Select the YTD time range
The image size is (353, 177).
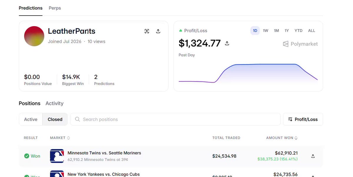click(x=299, y=31)
